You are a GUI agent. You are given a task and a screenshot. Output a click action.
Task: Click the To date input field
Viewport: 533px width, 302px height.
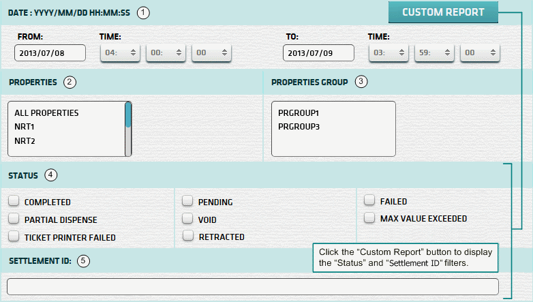click(318, 53)
